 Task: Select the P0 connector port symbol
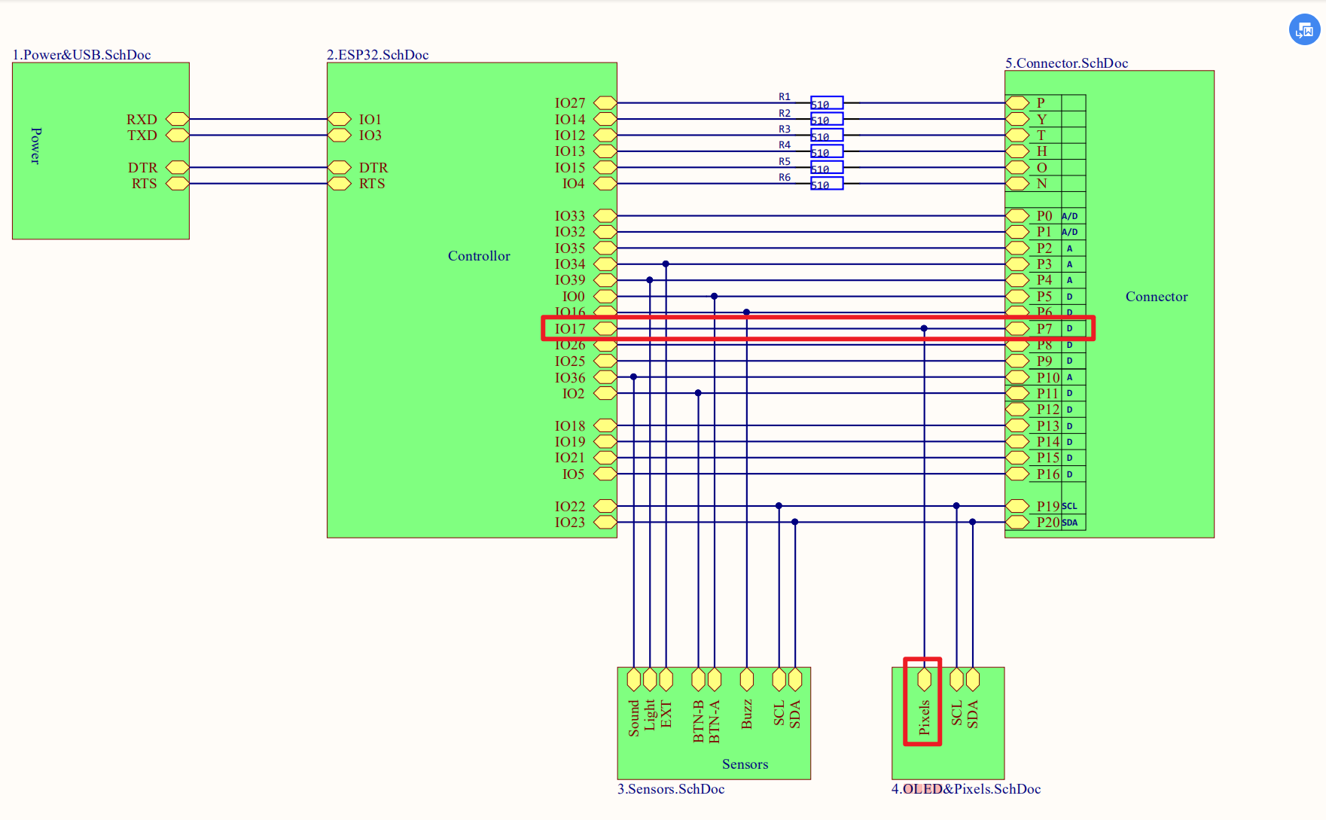click(x=1017, y=215)
